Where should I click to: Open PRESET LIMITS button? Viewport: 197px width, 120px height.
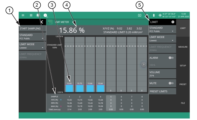[x=162, y=91]
